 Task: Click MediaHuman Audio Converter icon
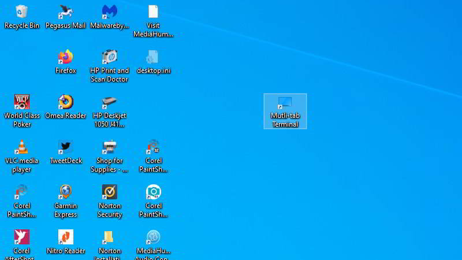click(153, 237)
